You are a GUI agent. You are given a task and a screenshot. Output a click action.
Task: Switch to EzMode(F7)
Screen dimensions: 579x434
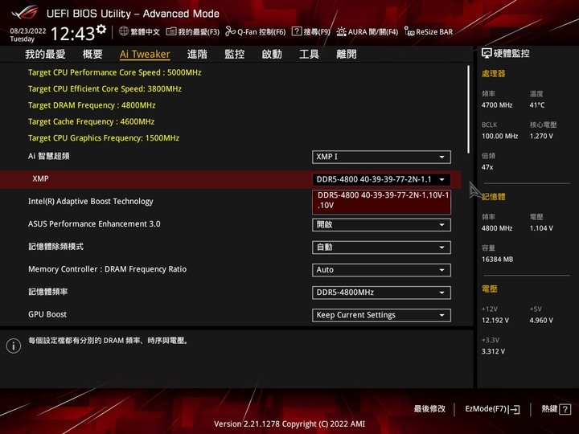(x=492, y=409)
